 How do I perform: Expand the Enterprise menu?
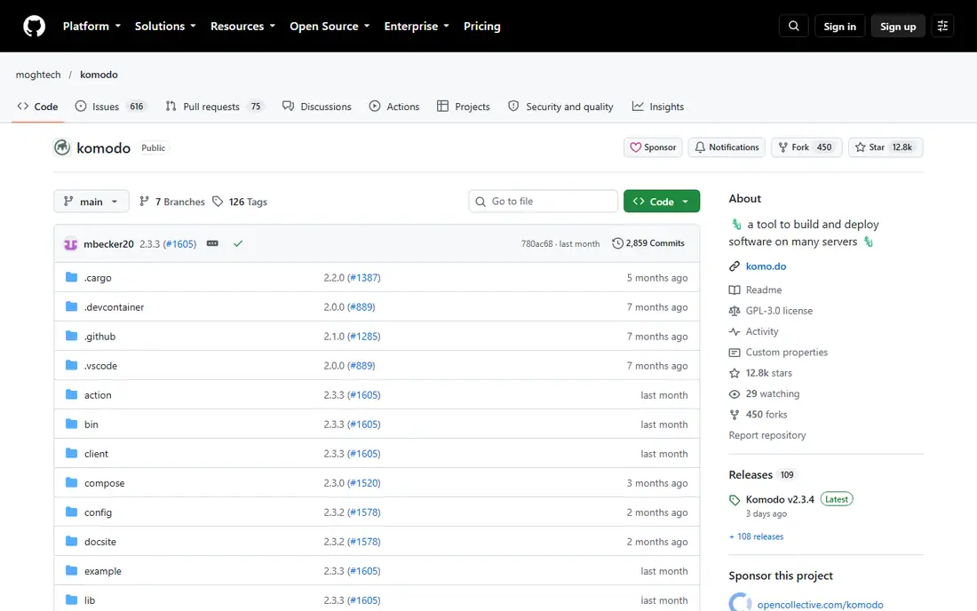417,26
